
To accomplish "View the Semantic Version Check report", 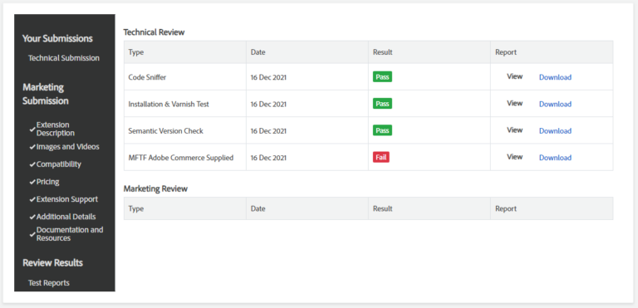I will click(x=514, y=130).
